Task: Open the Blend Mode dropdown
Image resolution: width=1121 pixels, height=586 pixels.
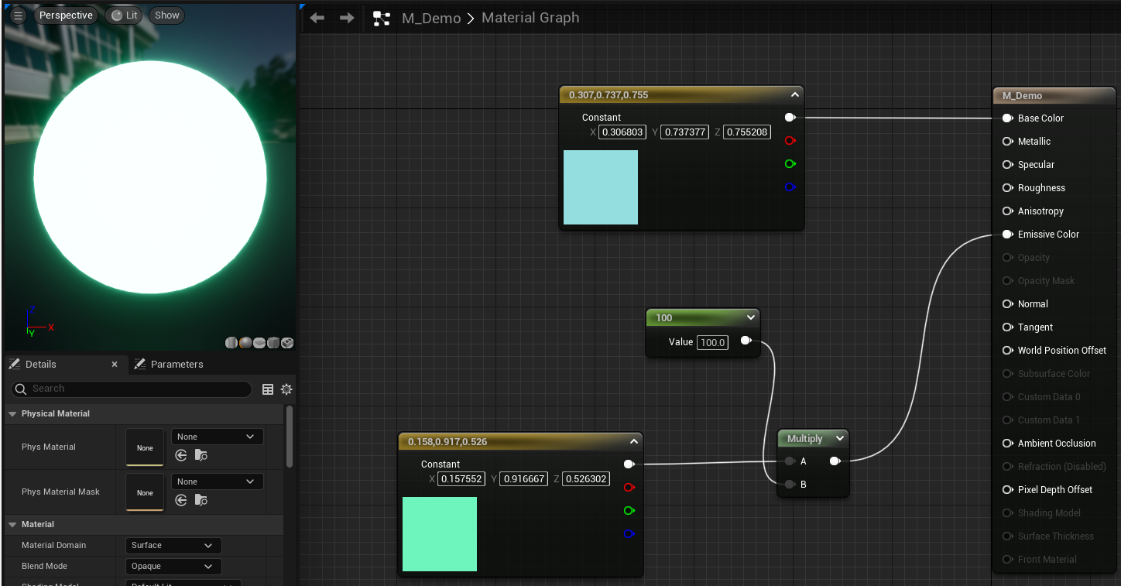Action: [x=173, y=567]
